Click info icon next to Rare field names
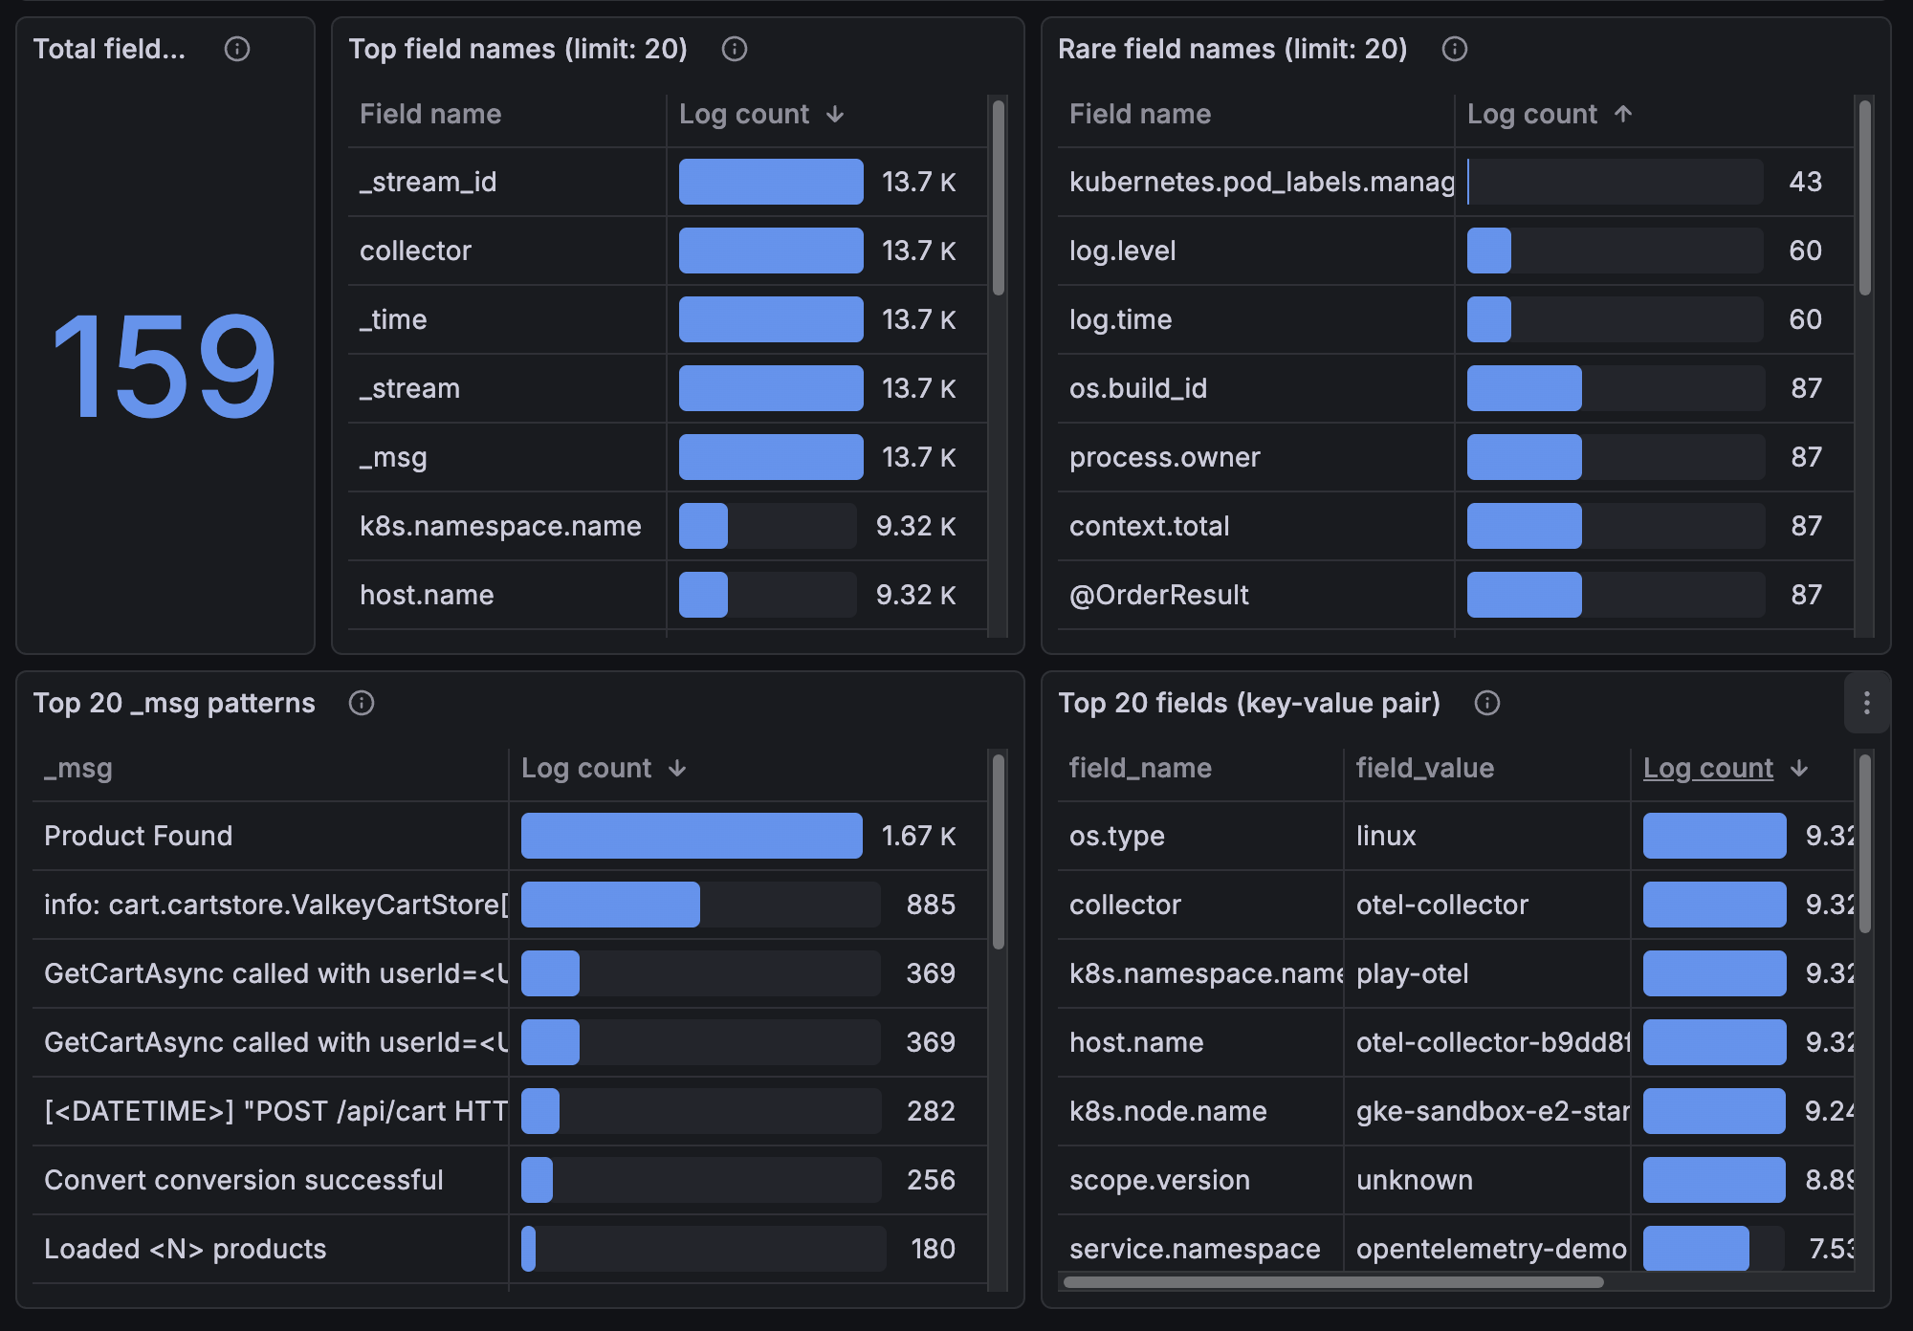This screenshot has height=1331, width=1913. 1454,49
